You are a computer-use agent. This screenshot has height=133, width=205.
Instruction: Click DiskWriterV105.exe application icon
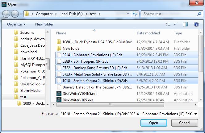[59, 100]
